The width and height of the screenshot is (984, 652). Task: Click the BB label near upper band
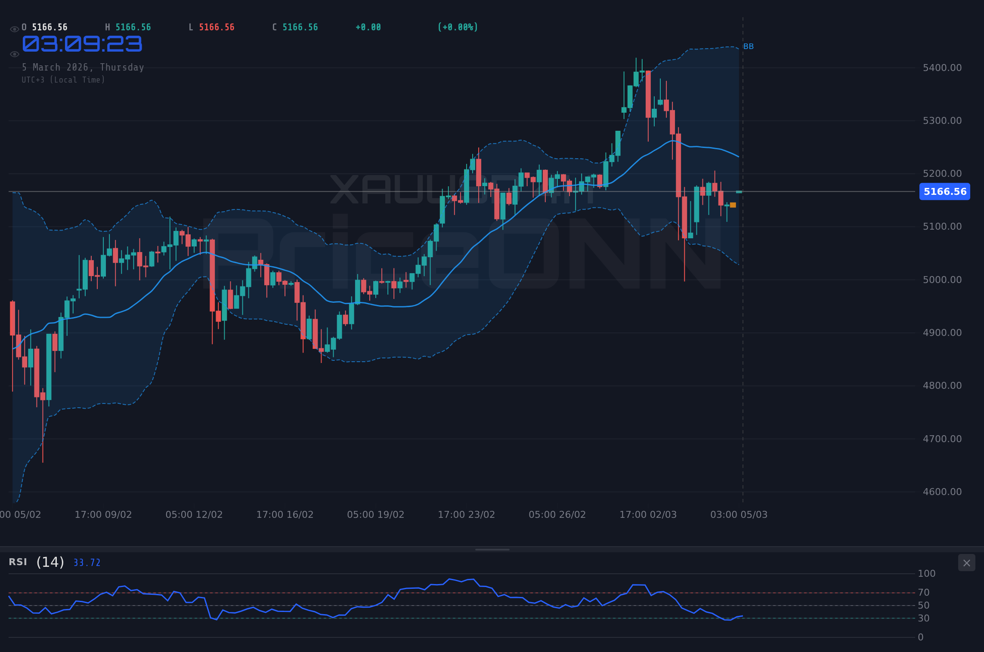[749, 46]
